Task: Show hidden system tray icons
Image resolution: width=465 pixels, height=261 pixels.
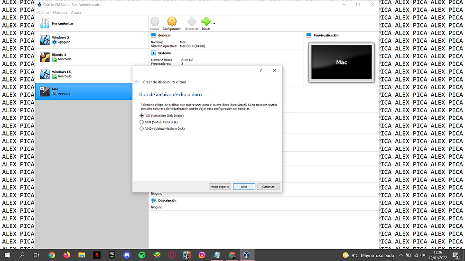Action: [401, 255]
